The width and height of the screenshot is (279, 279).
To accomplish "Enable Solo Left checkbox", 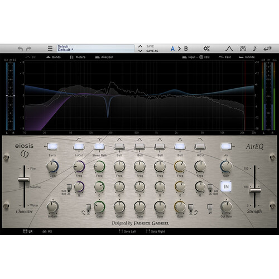I will pos(128,232).
